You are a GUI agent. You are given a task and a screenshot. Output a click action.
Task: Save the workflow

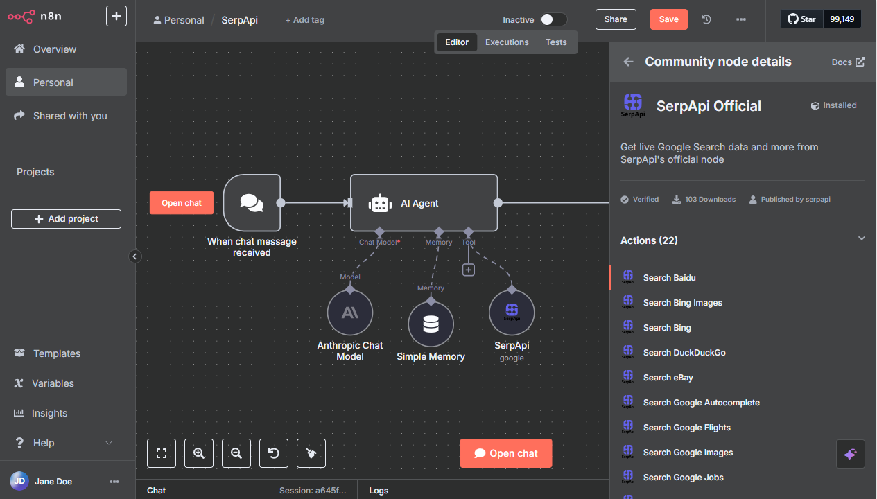[669, 19]
